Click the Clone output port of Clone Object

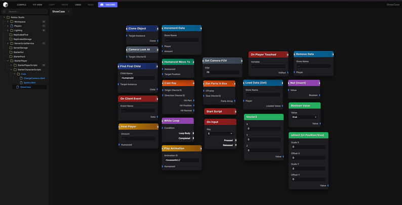pyautogui.click(x=157, y=41)
